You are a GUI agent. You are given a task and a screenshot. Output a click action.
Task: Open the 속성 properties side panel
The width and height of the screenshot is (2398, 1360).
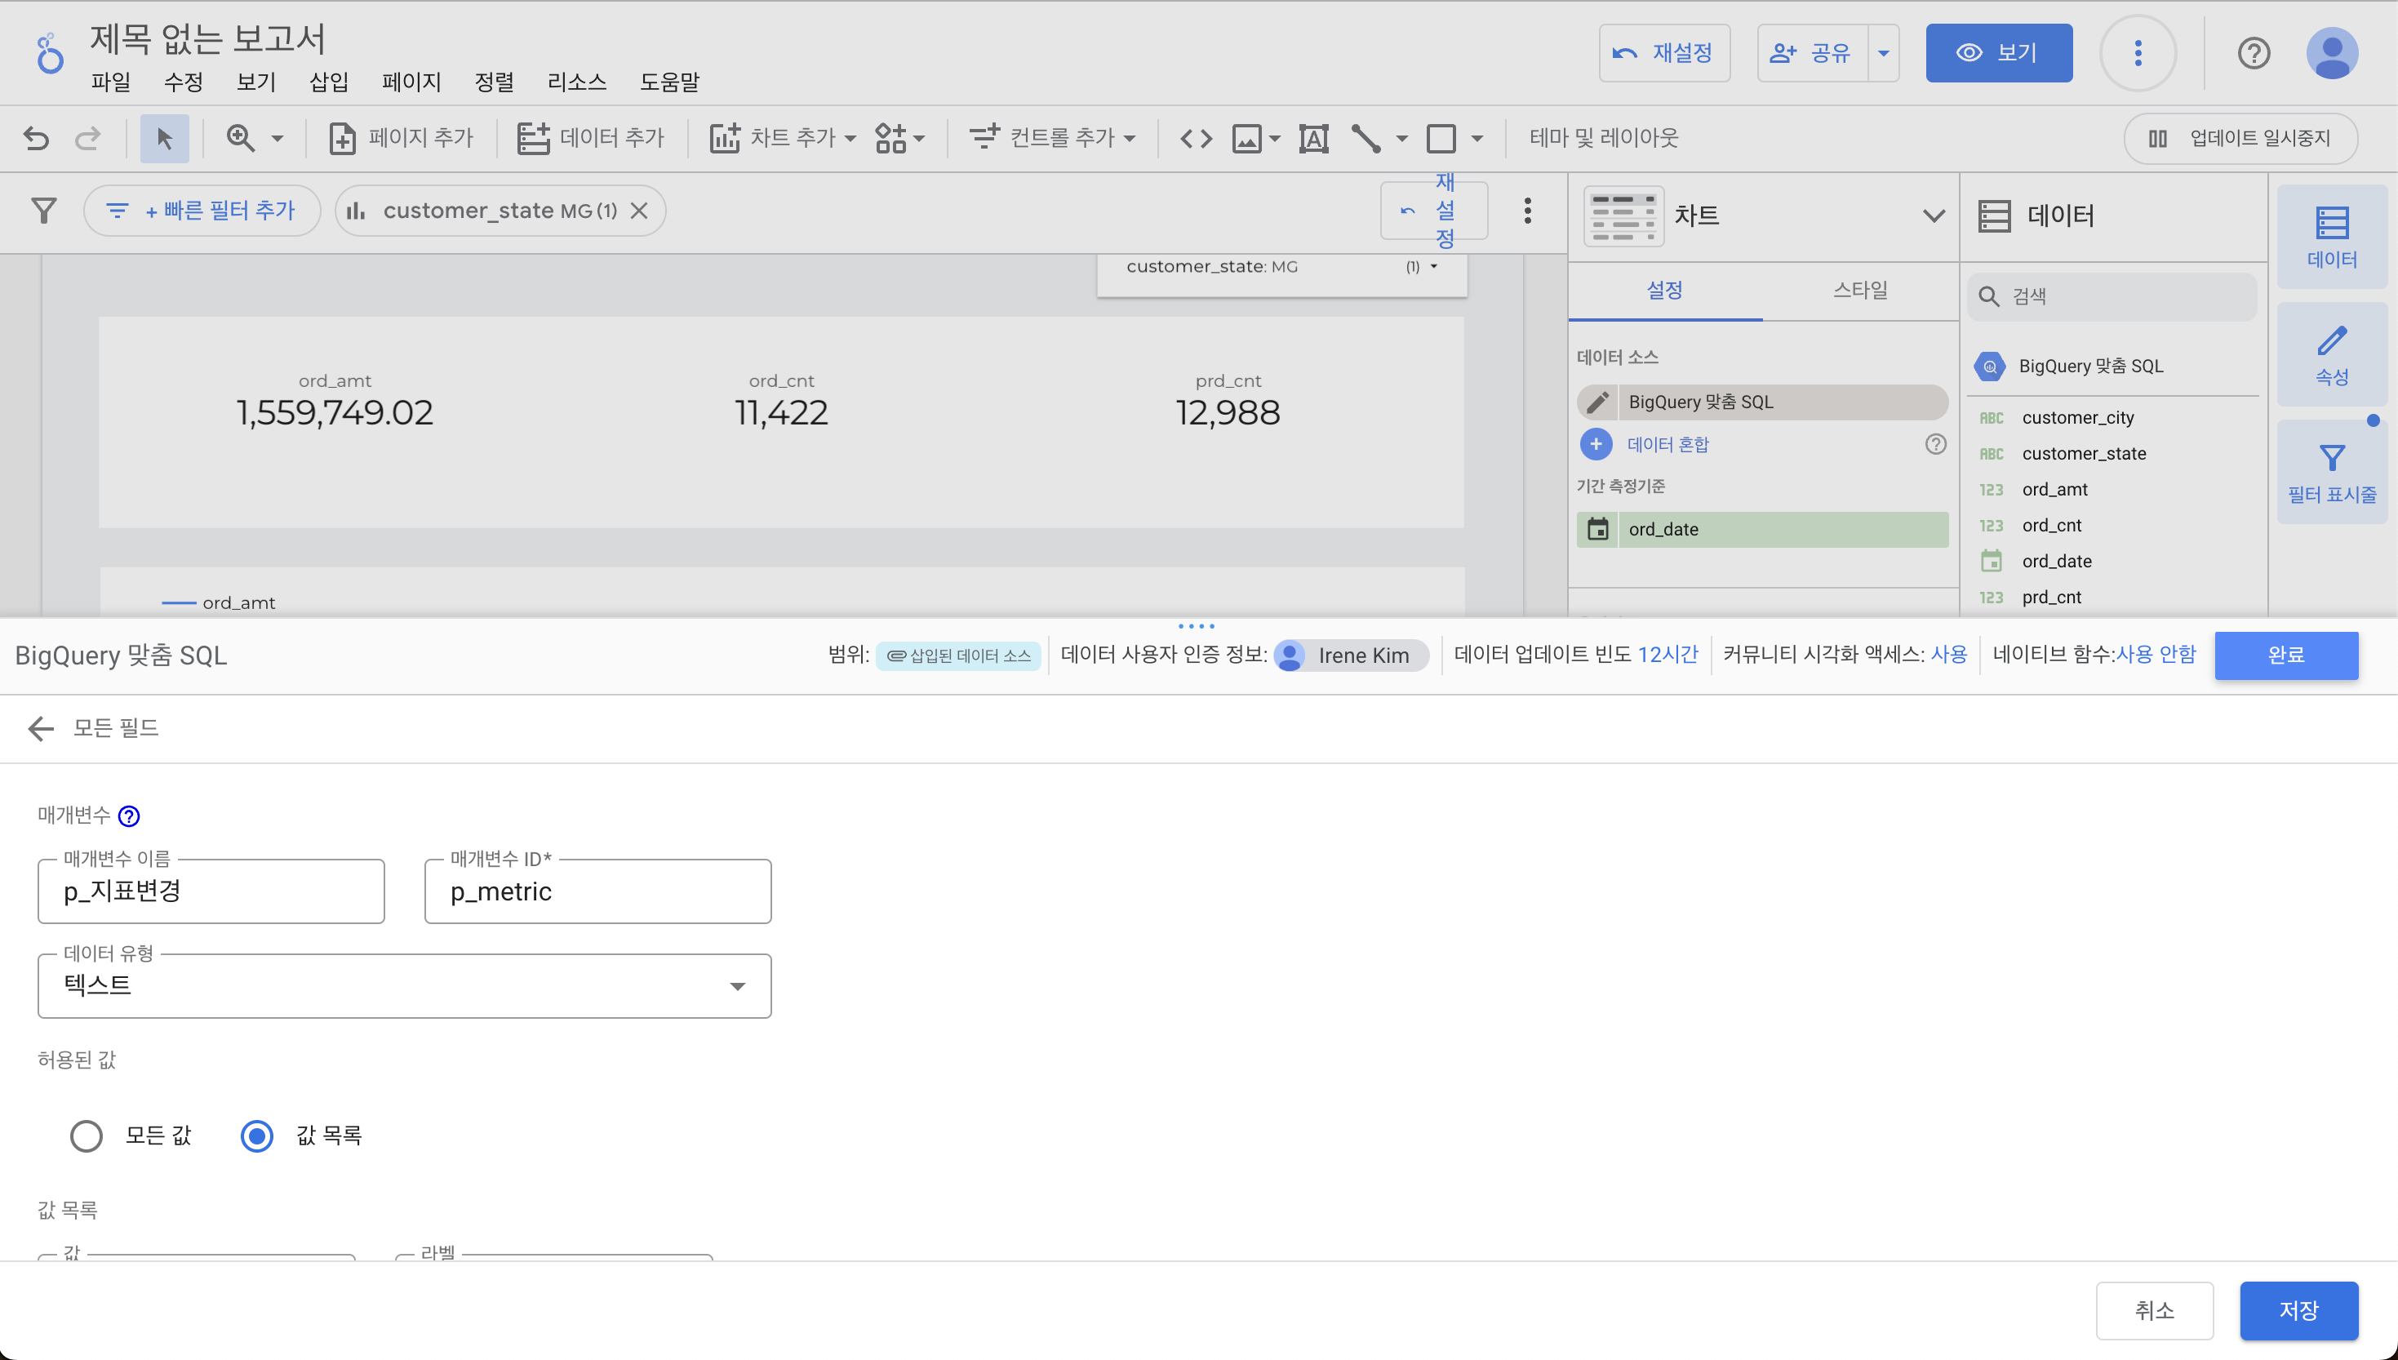click(x=2331, y=355)
